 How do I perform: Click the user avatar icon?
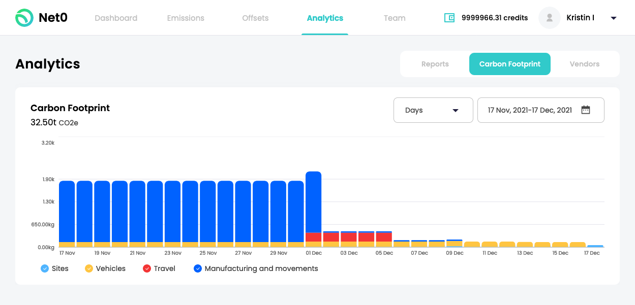coord(549,18)
